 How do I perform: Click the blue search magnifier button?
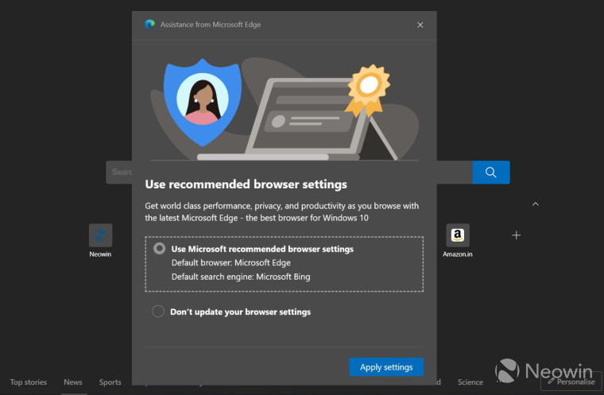(x=491, y=172)
